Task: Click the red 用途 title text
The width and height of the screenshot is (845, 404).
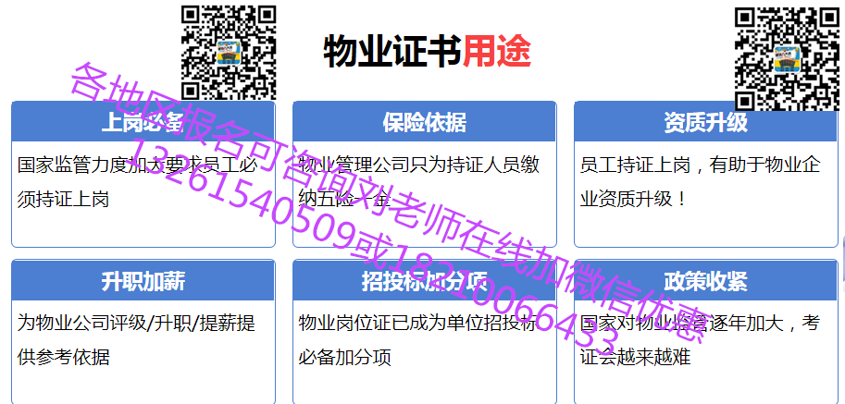Action: pos(496,51)
